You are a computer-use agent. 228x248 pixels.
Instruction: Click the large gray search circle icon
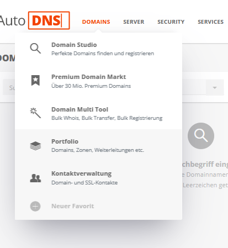tap(201, 136)
